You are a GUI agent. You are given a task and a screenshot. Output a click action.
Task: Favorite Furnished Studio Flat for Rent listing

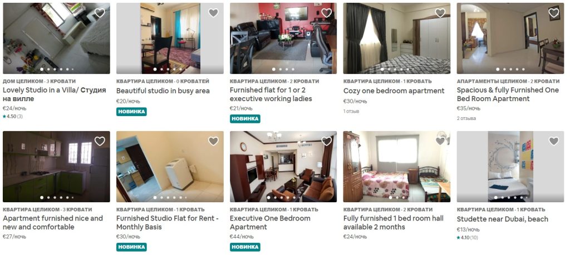click(x=213, y=141)
